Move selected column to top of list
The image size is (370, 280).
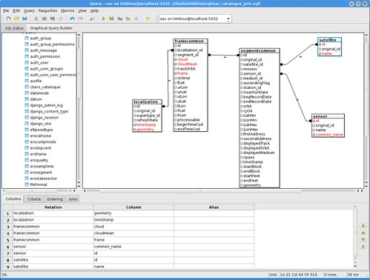coord(363,226)
